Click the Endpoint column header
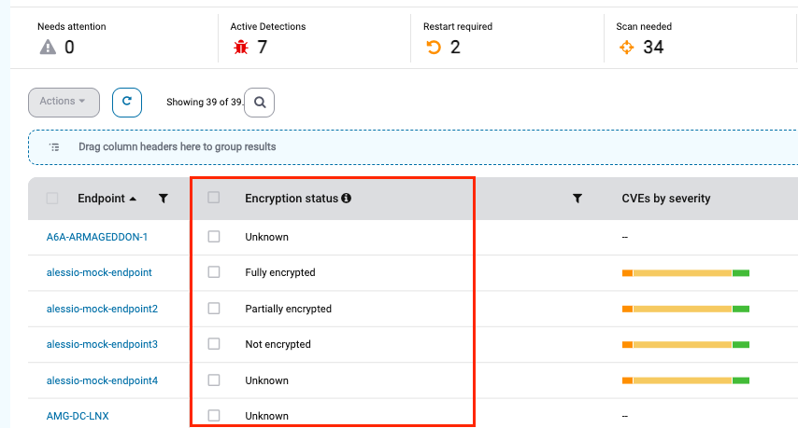Viewport: 798px width, 428px height. click(101, 199)
